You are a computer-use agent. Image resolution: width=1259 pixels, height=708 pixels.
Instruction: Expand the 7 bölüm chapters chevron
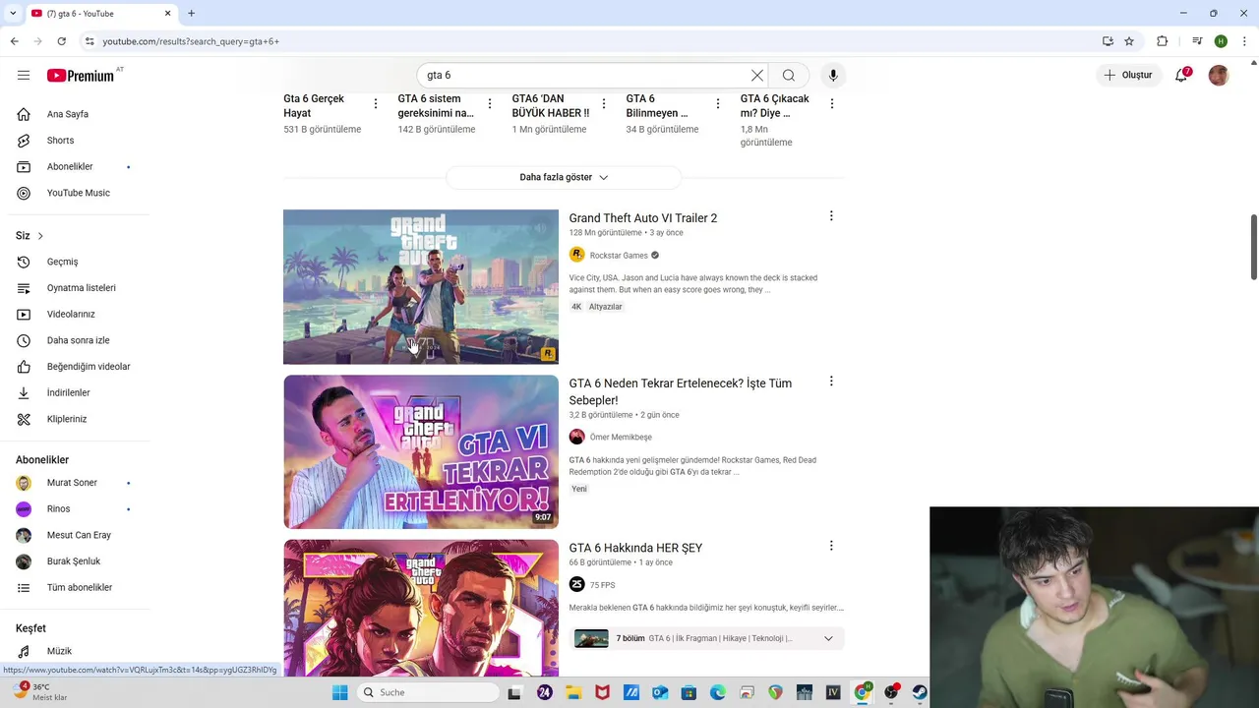[x=828, y=638]
